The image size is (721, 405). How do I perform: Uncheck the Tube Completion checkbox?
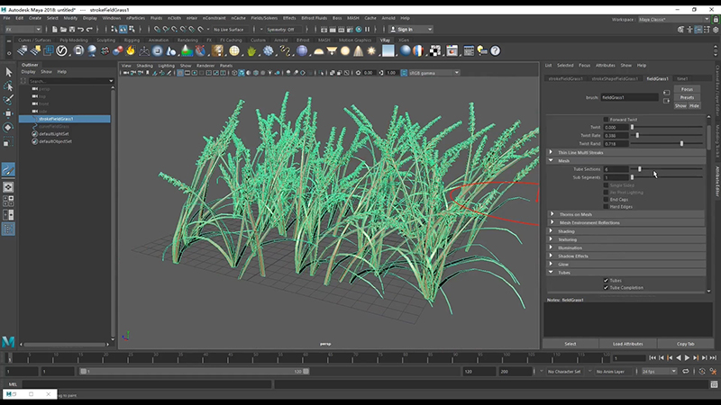click(606, 288)
